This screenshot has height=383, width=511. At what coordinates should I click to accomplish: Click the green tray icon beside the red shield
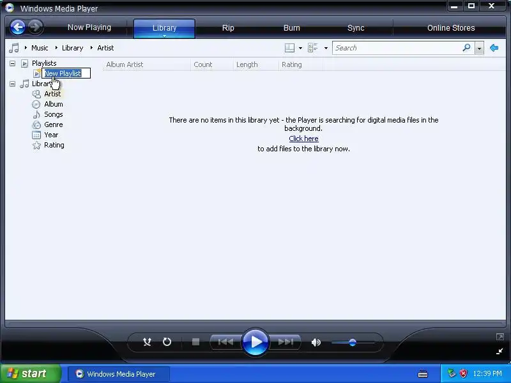click(x=452, y=373)
